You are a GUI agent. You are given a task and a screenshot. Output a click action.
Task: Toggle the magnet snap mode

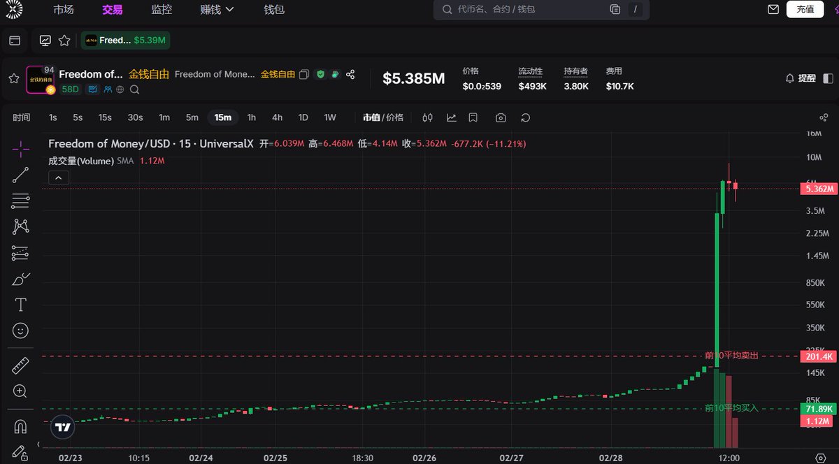[21, 426]
